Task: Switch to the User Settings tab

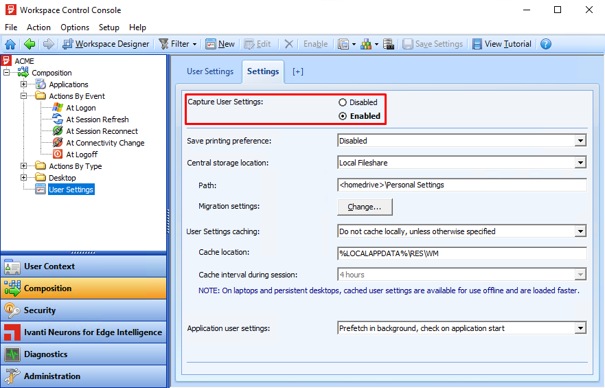Action: pos(210,71)
